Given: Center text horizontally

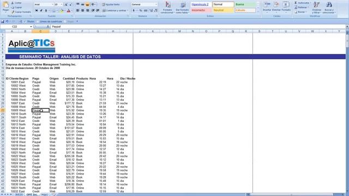Looking at the screenshot, I should point(82,10).
